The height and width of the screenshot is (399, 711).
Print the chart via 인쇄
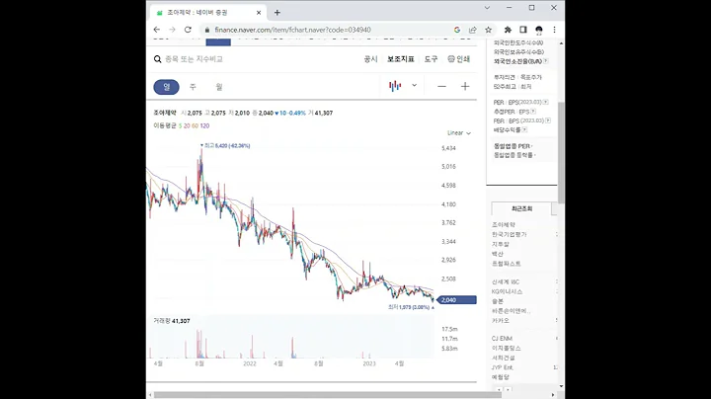459,59
